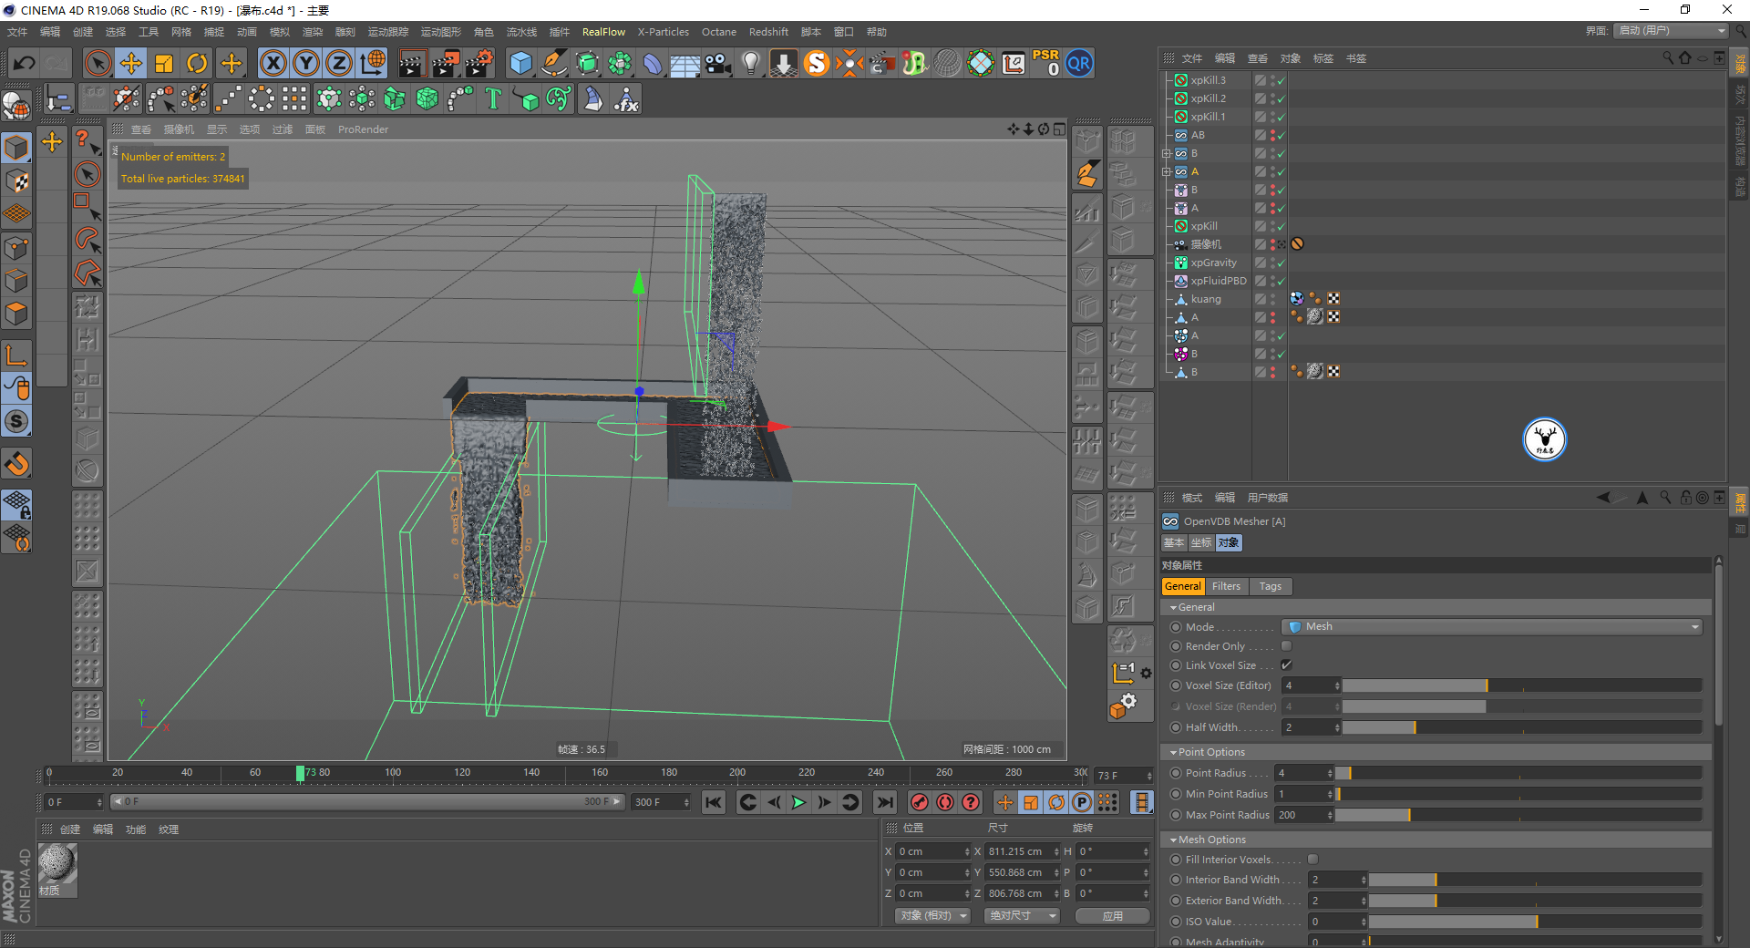Click the Undo arrow icon
The image size is (1750, 948).
point(25,64)
